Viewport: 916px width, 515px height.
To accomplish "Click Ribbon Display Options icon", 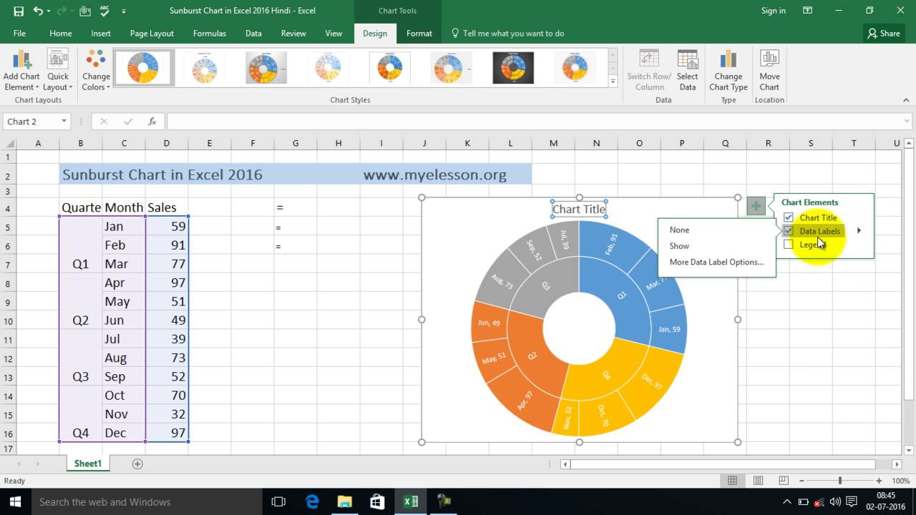I will coord(807,11).
